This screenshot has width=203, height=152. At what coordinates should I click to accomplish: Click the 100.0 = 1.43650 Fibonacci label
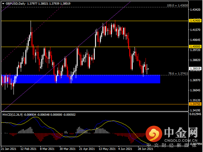coord(177,5)
